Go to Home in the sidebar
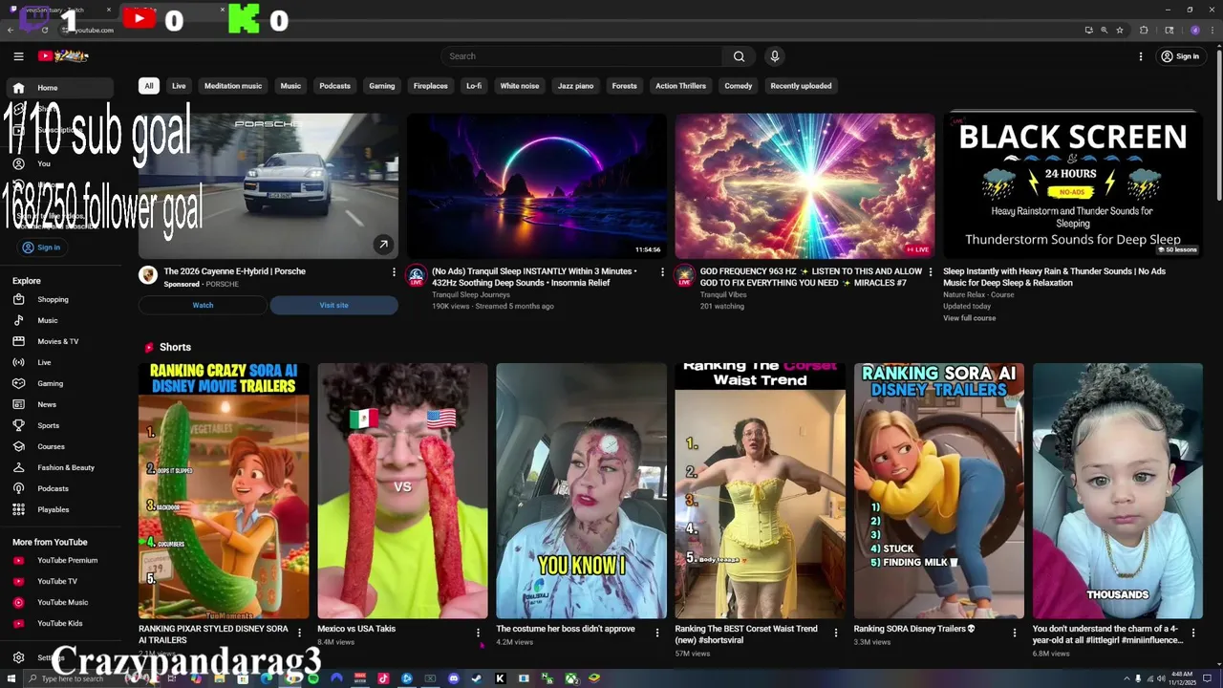 (x=60, y=88)
